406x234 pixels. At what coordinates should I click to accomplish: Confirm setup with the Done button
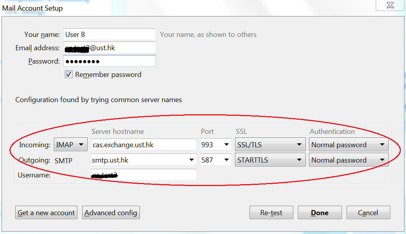[320, 213]
